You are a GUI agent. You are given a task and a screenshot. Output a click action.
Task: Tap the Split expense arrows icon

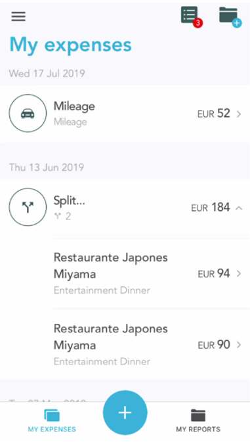(x=28, y=208)
